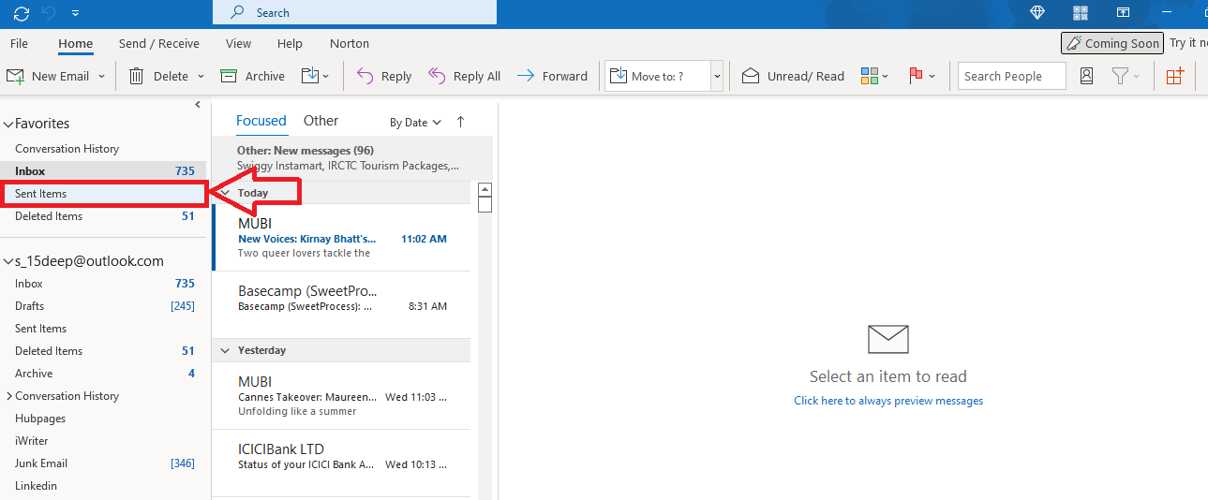Image resolution: width=1208 pixels, height=500 pixels.
Task: Open the Send / Receive ribbon tab
Action: pos(158,43)
